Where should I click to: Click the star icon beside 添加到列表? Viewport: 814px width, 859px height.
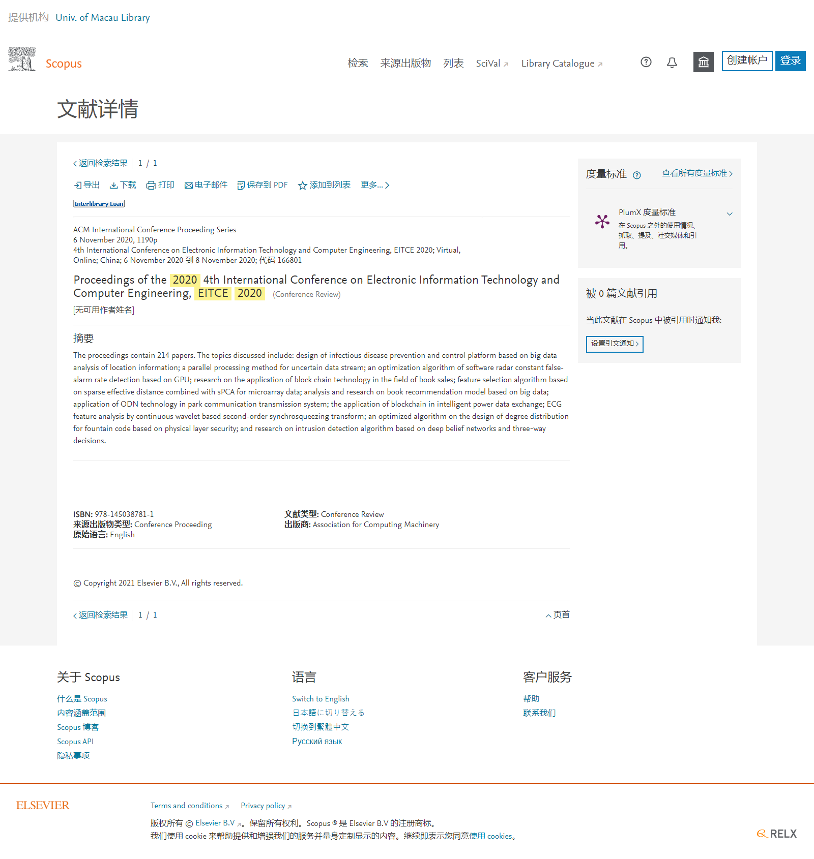(303, 186)
